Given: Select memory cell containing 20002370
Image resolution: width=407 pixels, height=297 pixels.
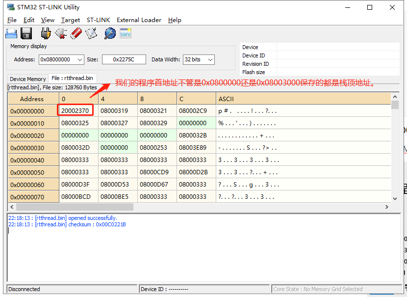Looking at the screenshot, I should click(x=75, y=111).
